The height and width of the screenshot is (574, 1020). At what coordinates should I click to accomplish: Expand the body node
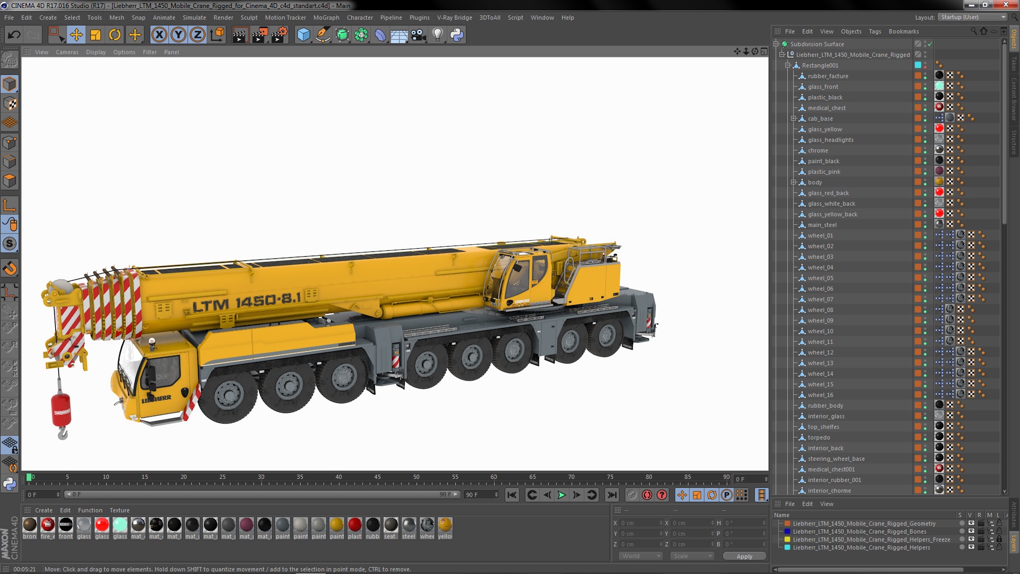click(x=794, y=182)
